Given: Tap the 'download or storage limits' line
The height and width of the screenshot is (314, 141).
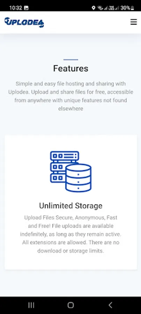Looking at the screenshot, I should coord(71,251).
